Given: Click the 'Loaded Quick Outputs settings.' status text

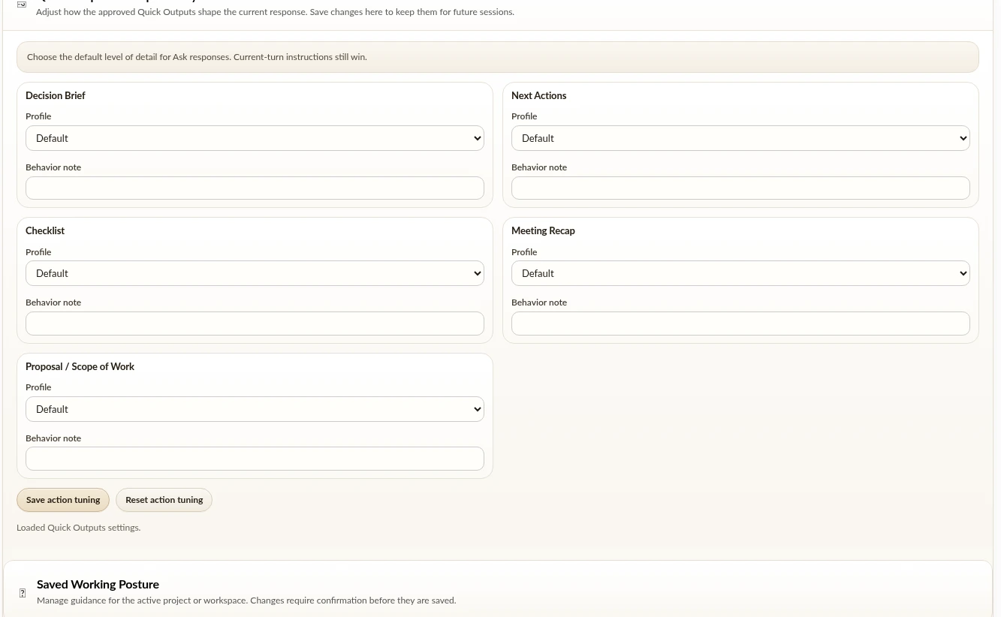Looking at the screenshot, I should [78, 528].
